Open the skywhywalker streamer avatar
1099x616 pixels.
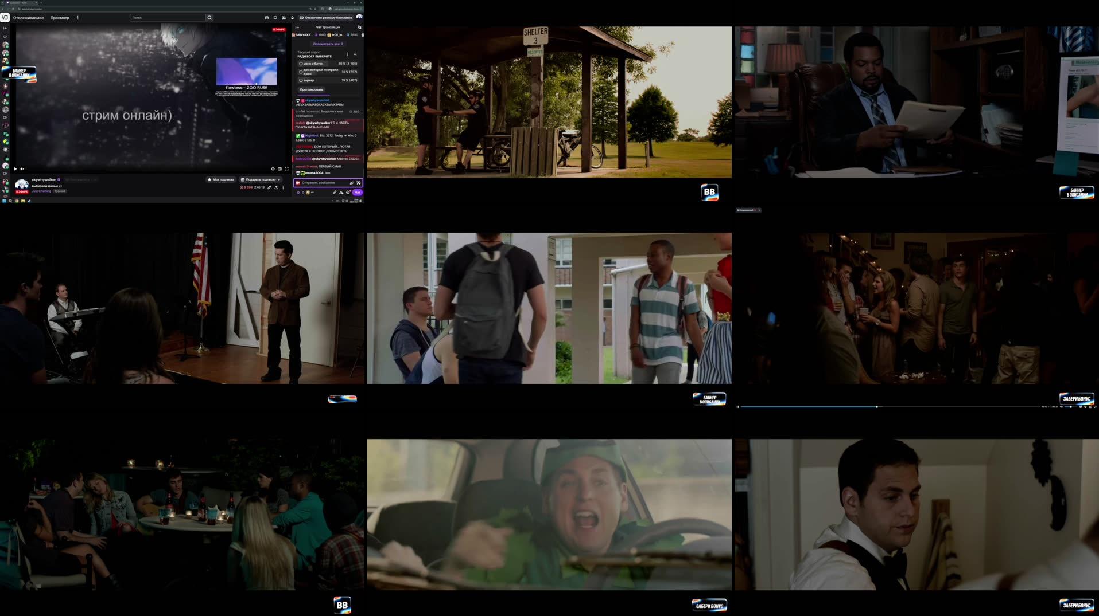click(x=22, y=185)
